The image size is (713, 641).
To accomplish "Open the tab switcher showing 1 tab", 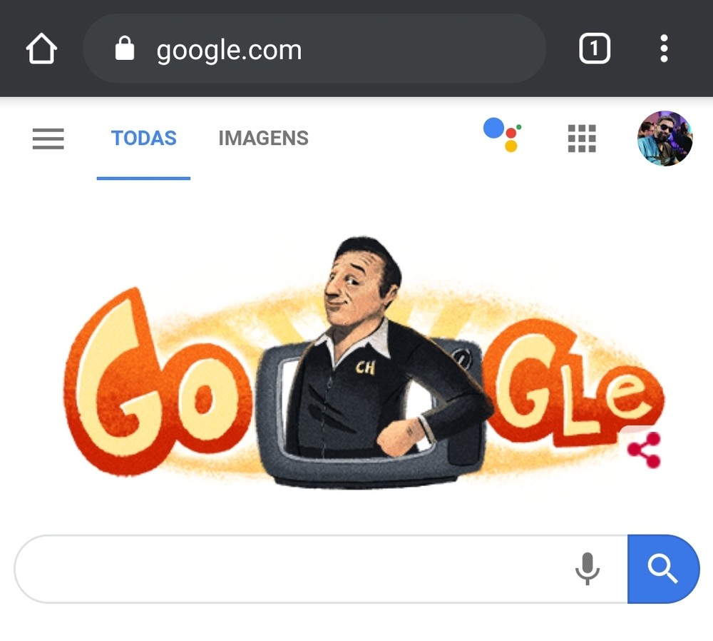I will (x=595, y=49).
